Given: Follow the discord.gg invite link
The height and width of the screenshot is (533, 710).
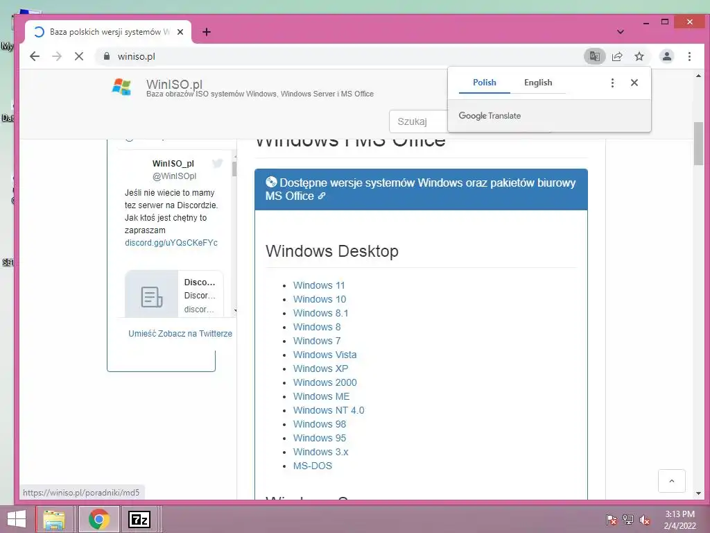Looking at the screenshot, I should [x=171, y=242].
